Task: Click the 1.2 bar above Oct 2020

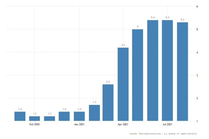Action: pos(34,119)
